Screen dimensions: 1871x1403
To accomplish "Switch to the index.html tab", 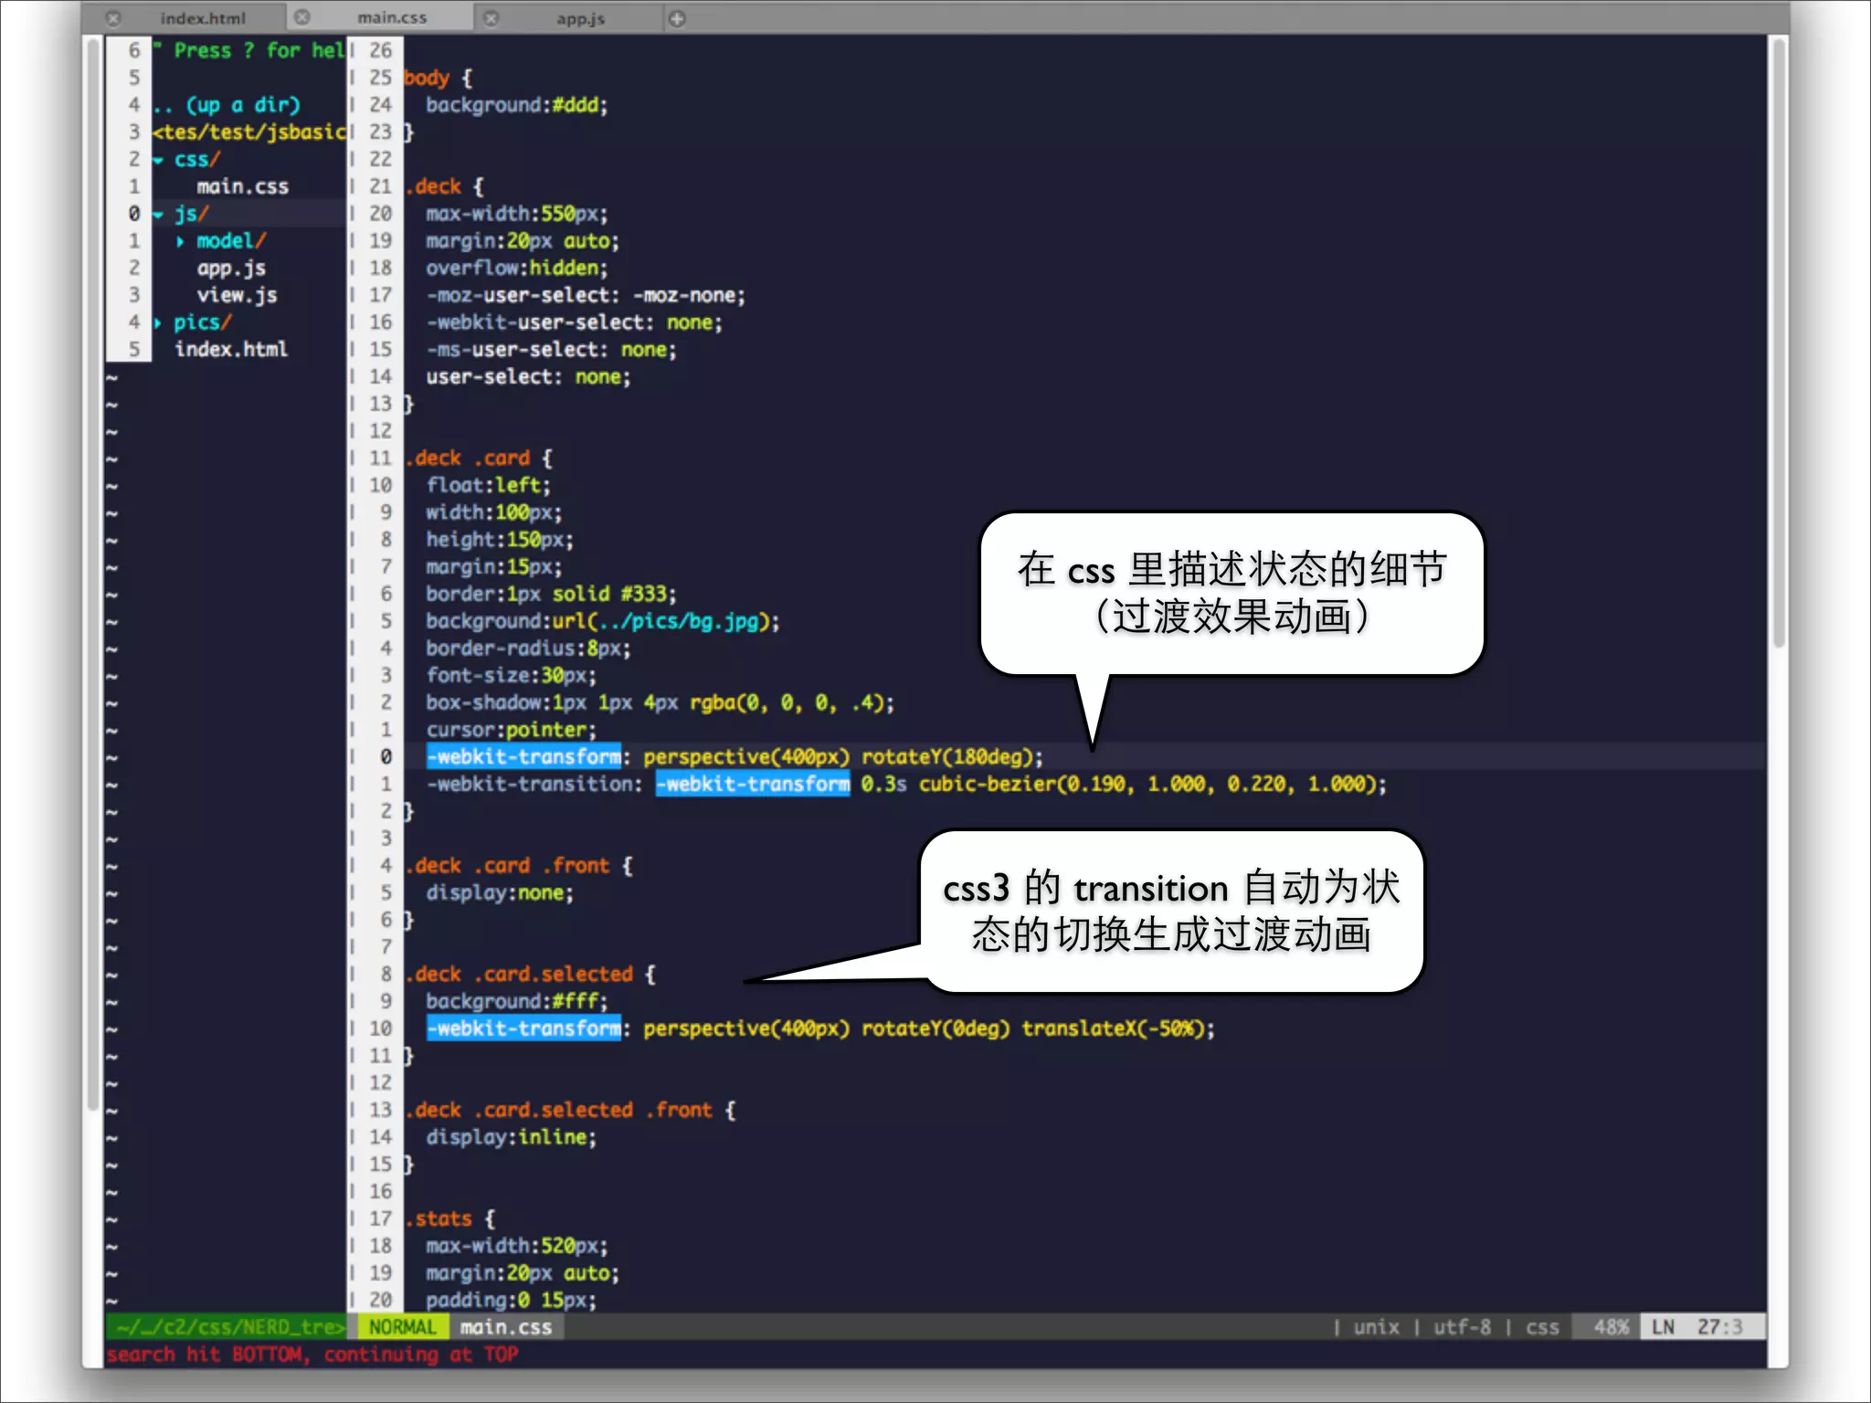I will tap(203, 18).
